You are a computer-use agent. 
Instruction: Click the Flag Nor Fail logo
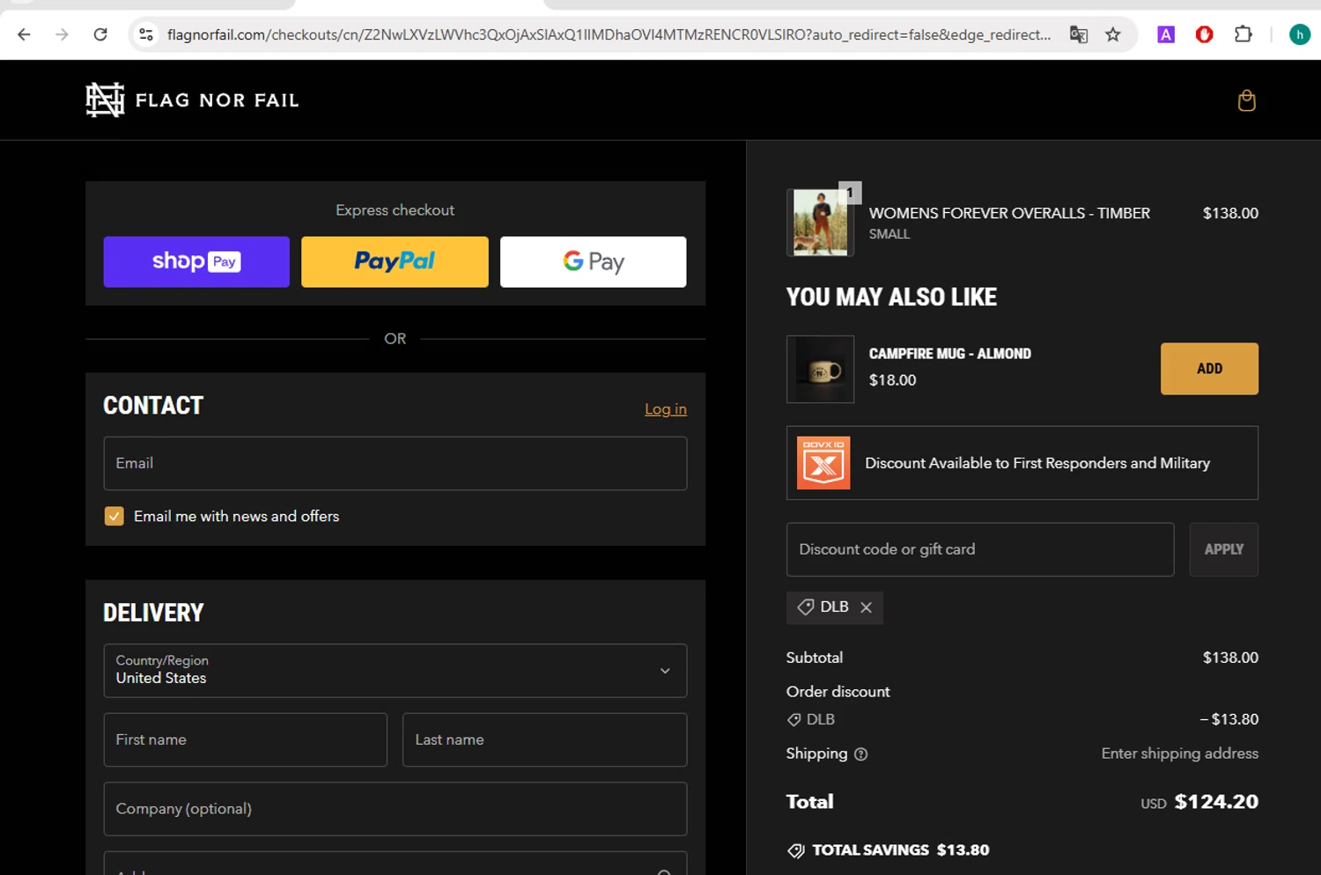193,100
